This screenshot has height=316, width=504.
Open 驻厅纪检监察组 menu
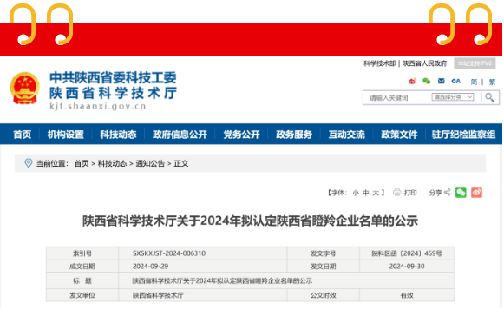[463, 135]
